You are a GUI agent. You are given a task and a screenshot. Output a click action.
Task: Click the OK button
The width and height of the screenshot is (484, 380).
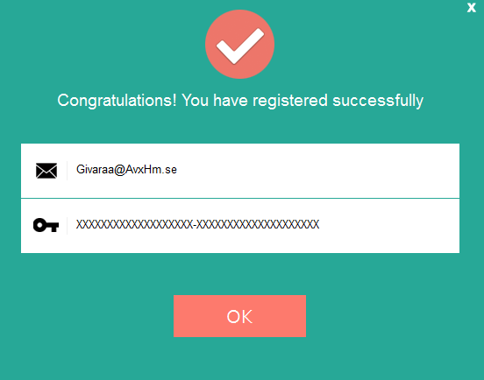239,316
